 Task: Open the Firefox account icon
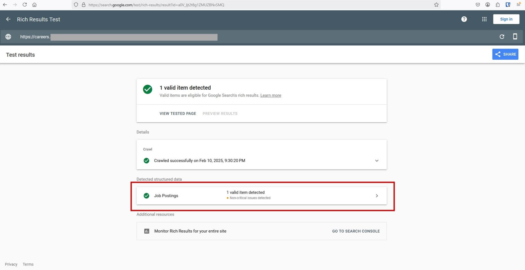click(488, 5)
